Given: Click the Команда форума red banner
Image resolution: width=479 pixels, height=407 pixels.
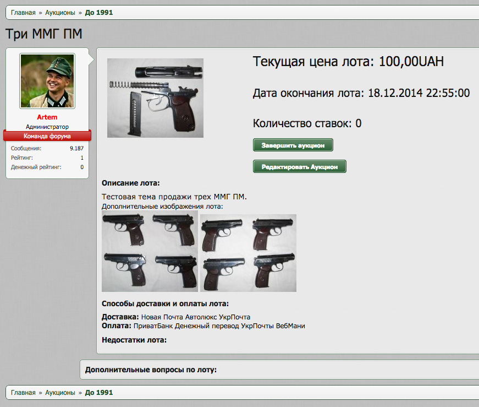Looking at the screenshot, I should 47,135.
